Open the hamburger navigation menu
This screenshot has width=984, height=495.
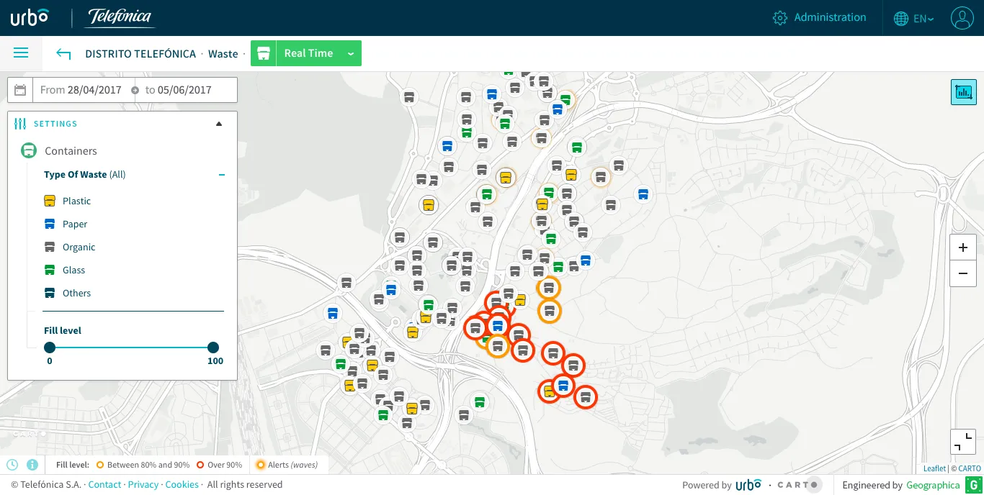tap(21, 53)
